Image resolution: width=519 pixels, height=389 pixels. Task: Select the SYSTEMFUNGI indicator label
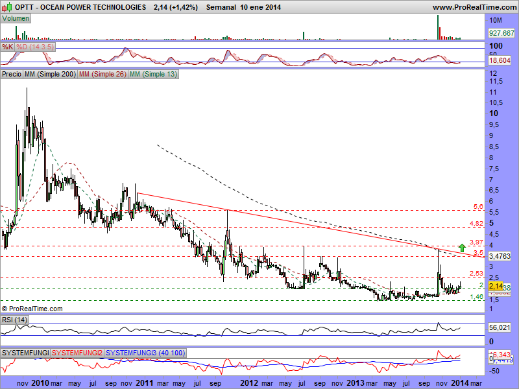point(25,353)
